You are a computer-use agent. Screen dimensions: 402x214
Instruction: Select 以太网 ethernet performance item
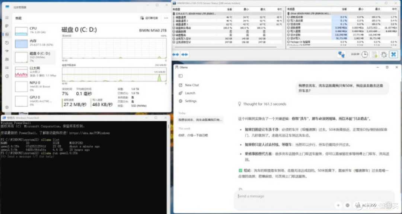point(35,72)
